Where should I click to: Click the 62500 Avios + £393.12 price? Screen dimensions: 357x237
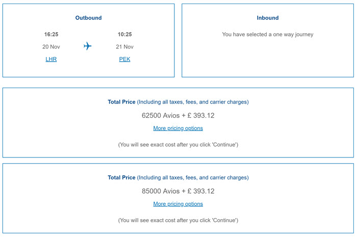[x=178, y=116]
